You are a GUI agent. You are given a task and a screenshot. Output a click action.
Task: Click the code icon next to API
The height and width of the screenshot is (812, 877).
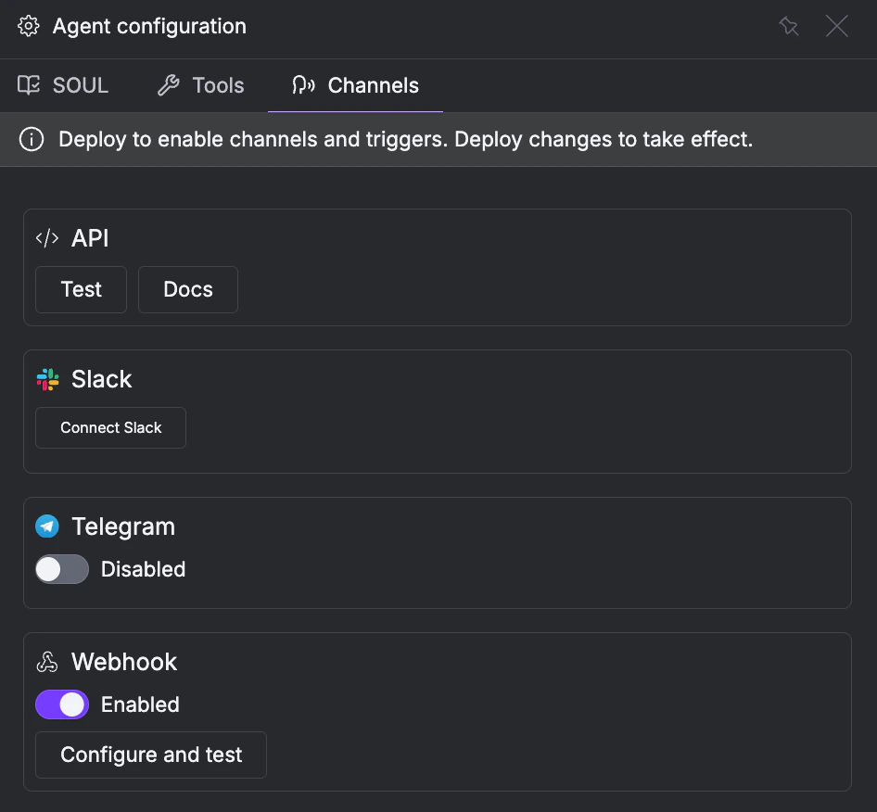[47, 237]
